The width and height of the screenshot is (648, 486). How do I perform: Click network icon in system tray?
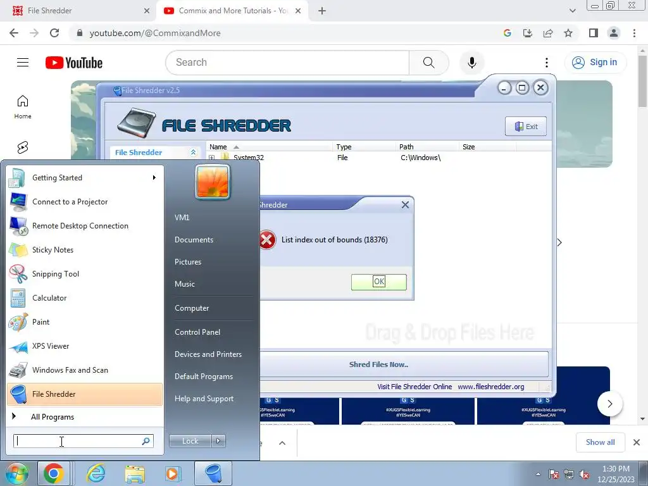[x=569, y=475]
